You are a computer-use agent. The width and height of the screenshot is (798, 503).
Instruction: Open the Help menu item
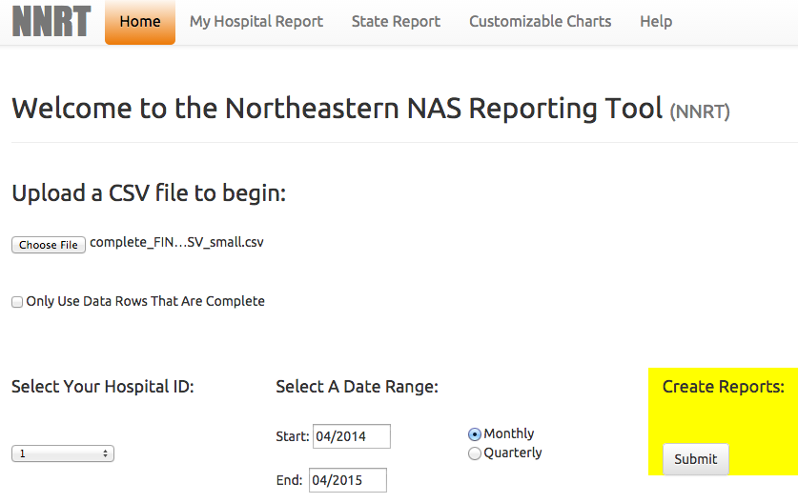tap(656, 21)
